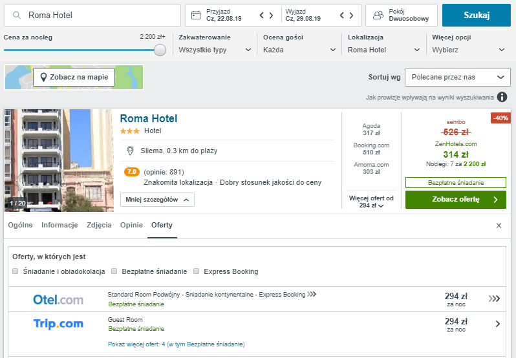Click Trip.com Guest Room text
The height and width of the screenshot is (358, 516).
(x=125, y=319)
